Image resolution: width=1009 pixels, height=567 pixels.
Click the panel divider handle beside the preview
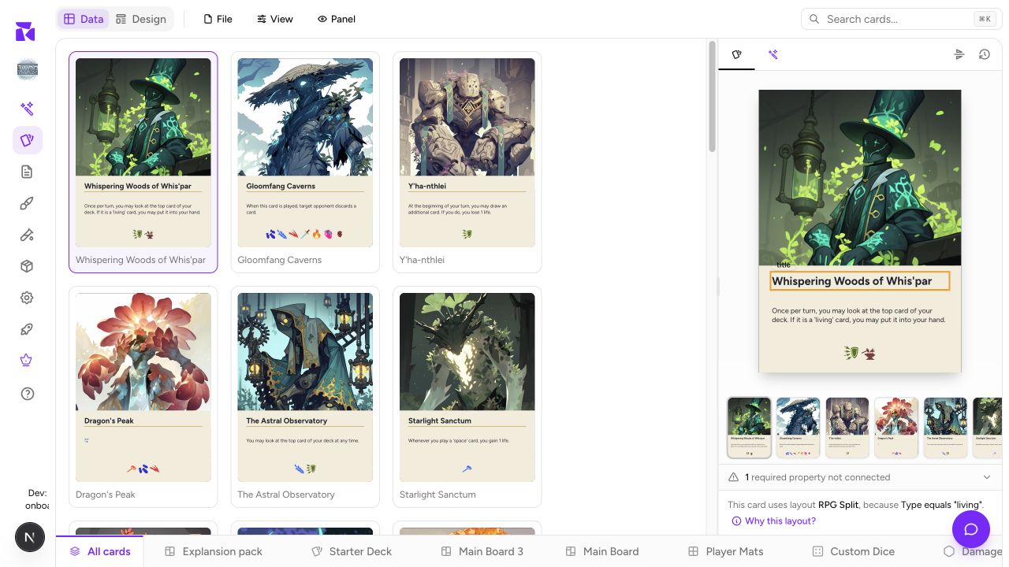717,287
